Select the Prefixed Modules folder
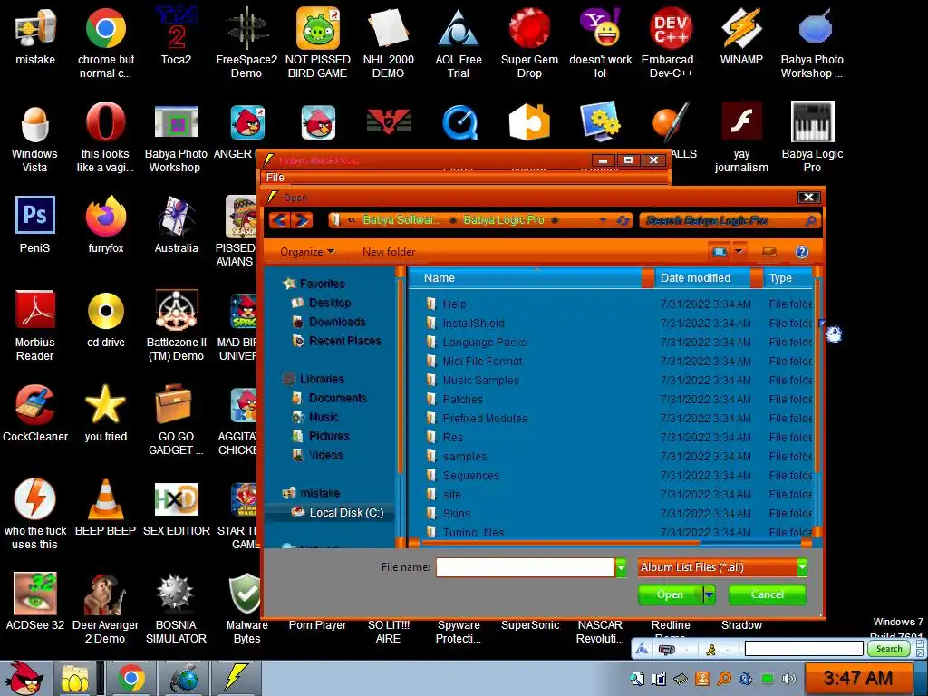 tap(485, 419)
